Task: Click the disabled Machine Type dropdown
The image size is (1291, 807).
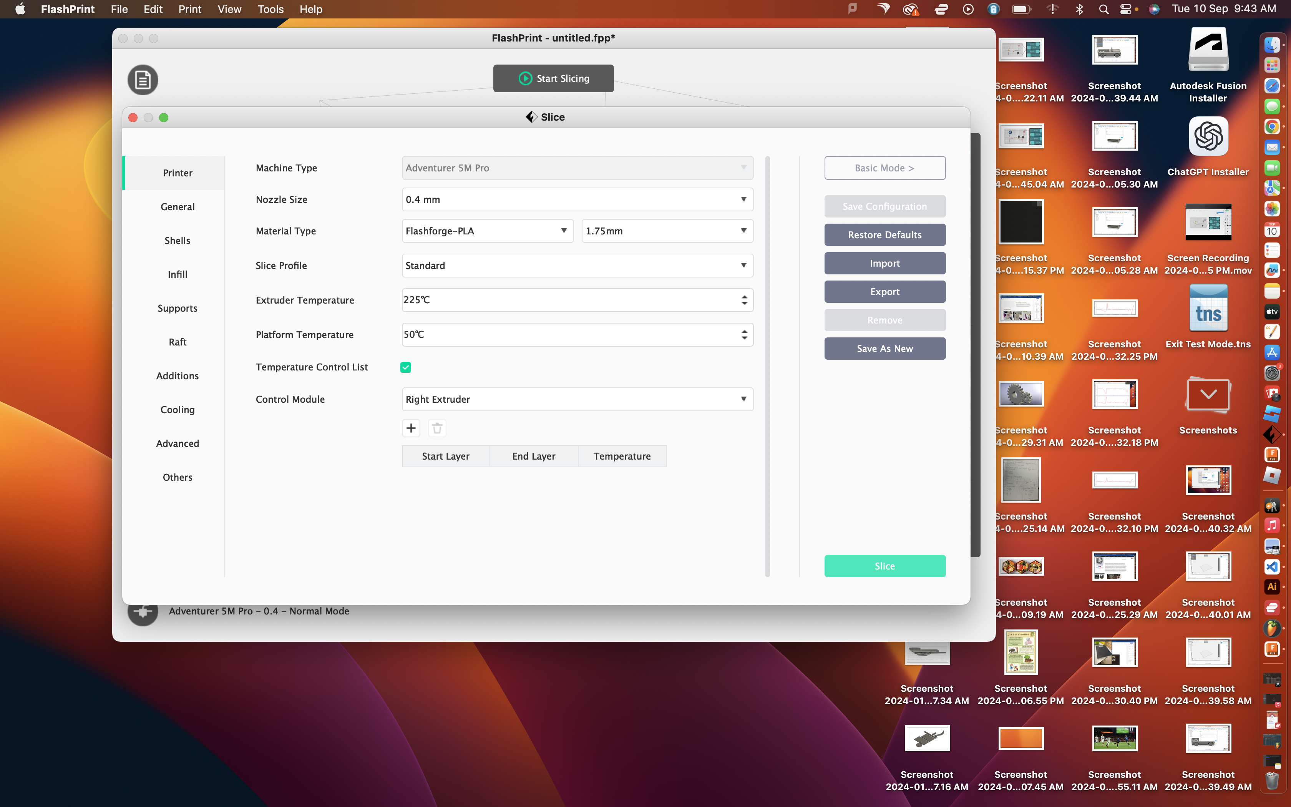Action: coord(577,168)
